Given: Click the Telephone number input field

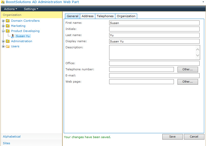Looking at the screenshot, I should 141,70.
